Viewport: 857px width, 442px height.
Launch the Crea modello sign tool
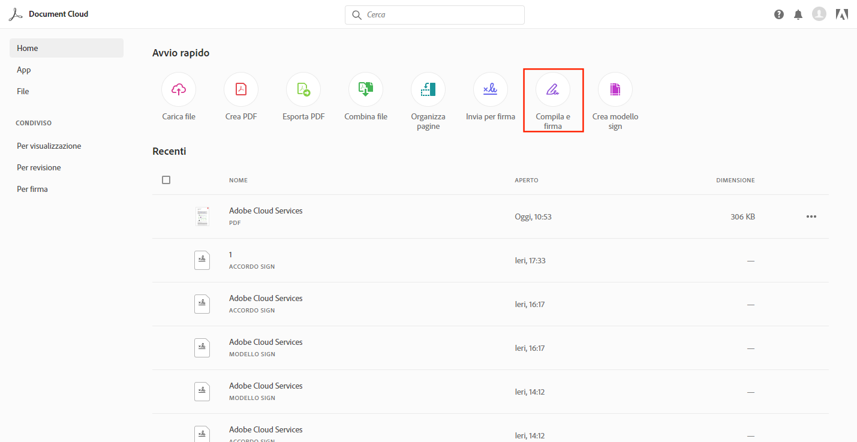pos(615,89)
